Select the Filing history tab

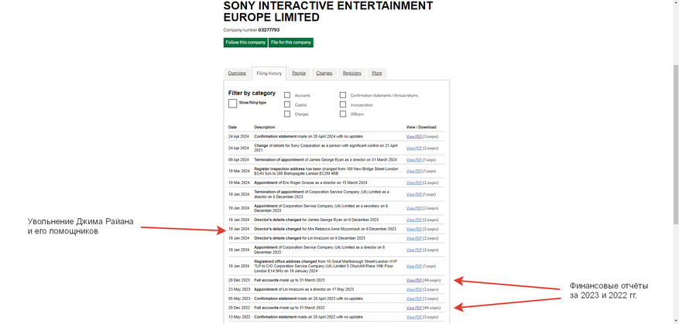(269, 73)
